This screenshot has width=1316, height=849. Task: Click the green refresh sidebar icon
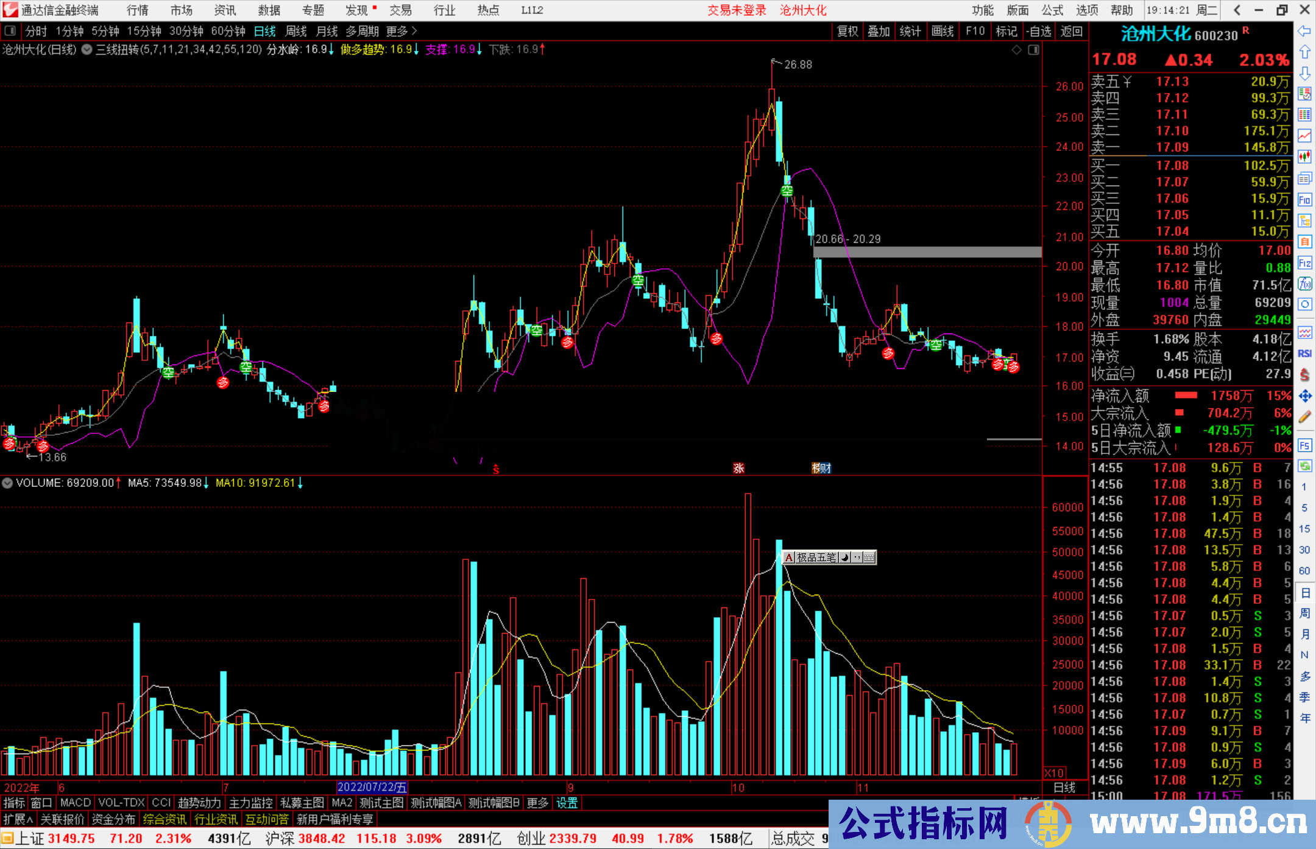1304,466
